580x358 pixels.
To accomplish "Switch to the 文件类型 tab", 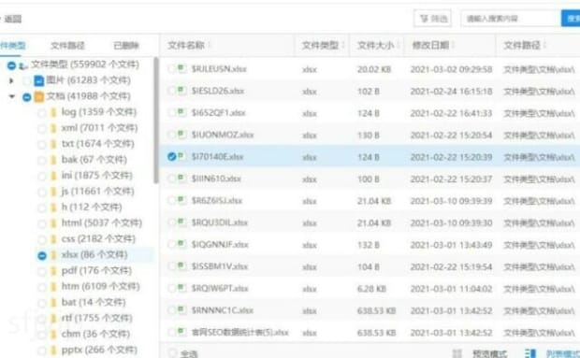I will pos(12,46).
